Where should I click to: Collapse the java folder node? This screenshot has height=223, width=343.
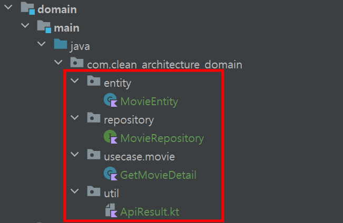pyautogui.click(x=41, y=44)
